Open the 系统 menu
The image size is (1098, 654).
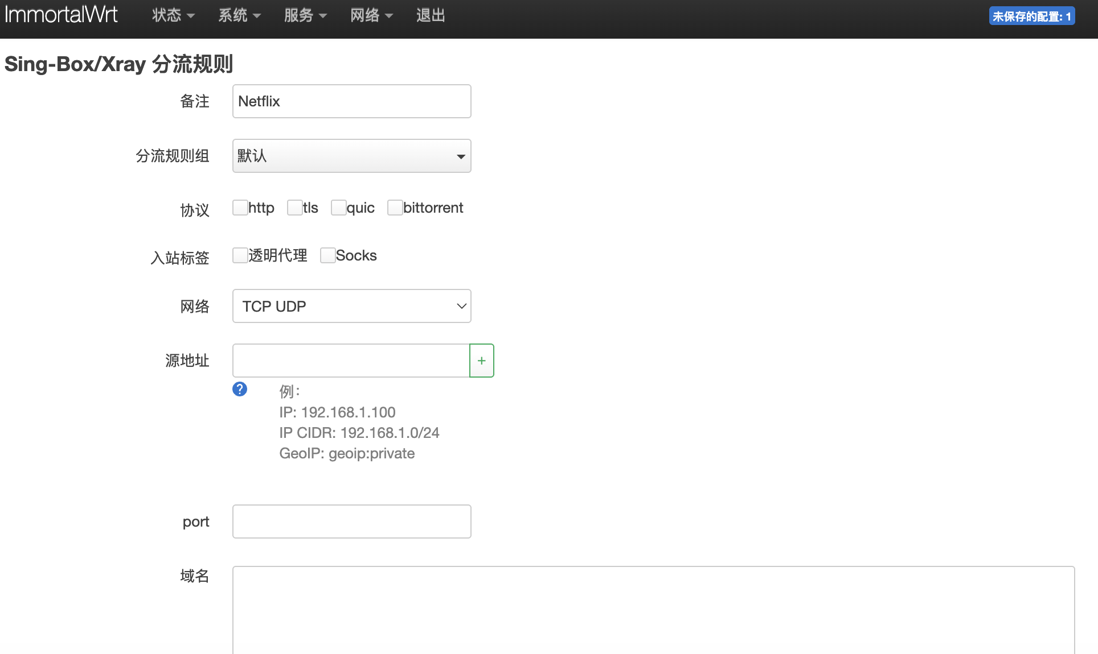[x=239, y=16]
